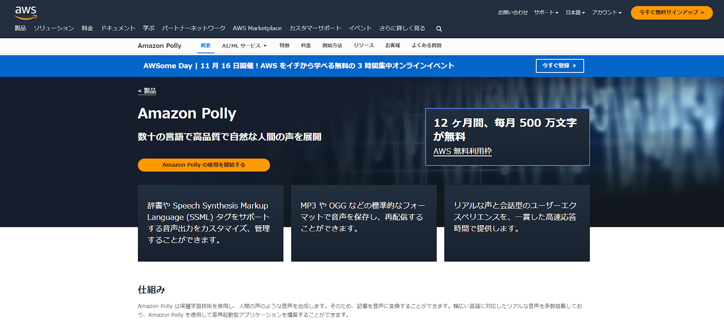This screenshot has width=724, height=326.
Task: Open the search magnifier icon
Action: (x=439, y=29)
